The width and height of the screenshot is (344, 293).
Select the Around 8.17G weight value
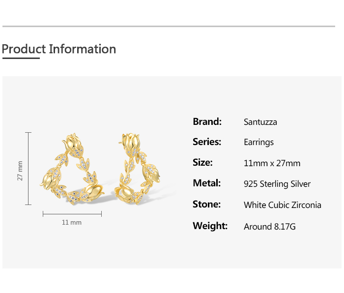point(270,227)
